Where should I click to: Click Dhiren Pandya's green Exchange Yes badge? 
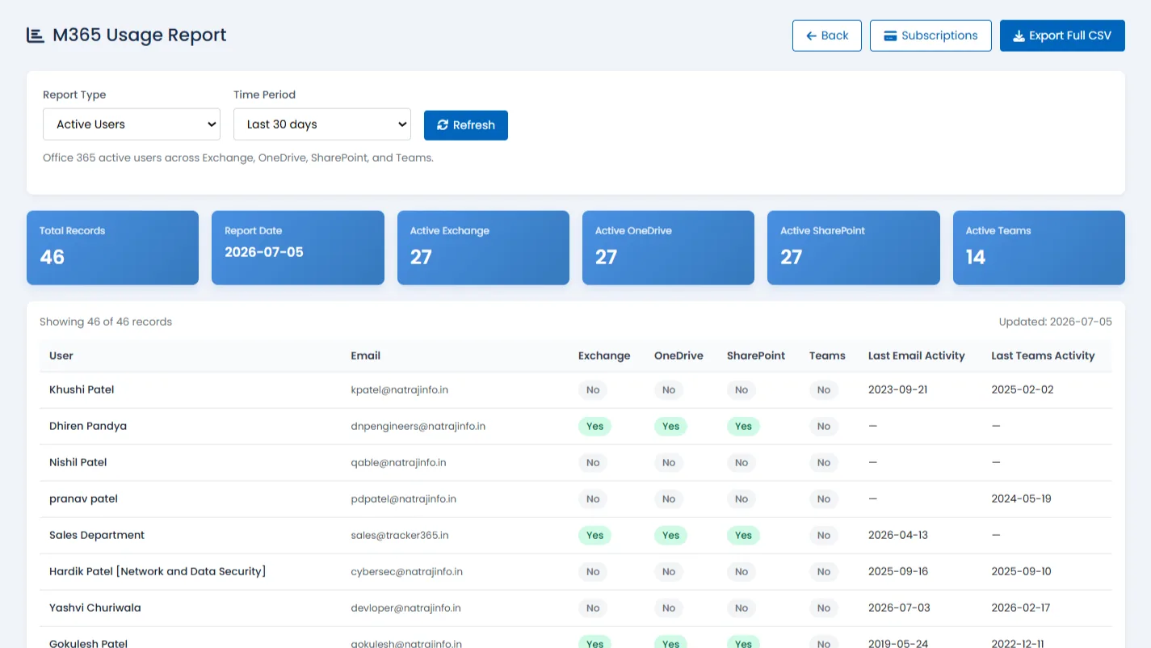coord(595,426)
